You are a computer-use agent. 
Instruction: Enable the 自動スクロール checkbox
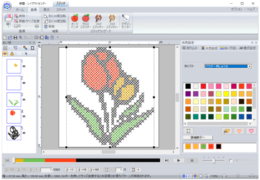point(231,161)
